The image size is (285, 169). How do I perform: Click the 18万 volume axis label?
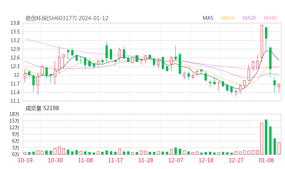(14, 114)
